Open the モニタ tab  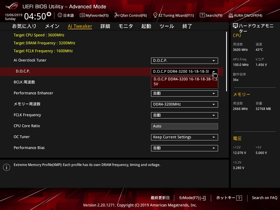126,26
